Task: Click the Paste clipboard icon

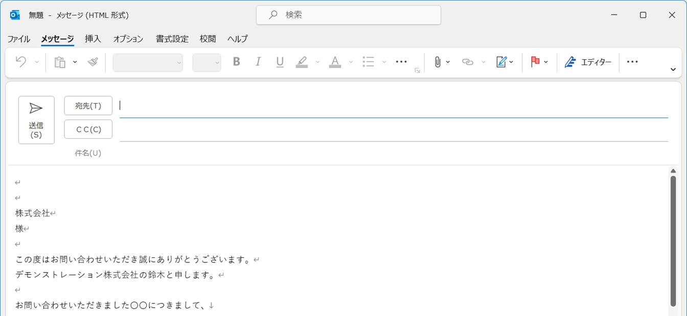Action: click(60, 62)
